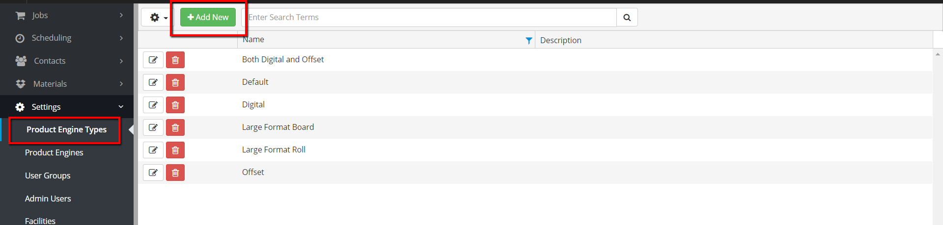Click the green Add New button
943x225 pixels.
(x=208, y=17)
